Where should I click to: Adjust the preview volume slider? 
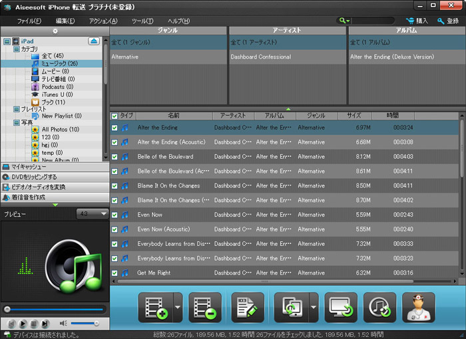pos(85,323)
